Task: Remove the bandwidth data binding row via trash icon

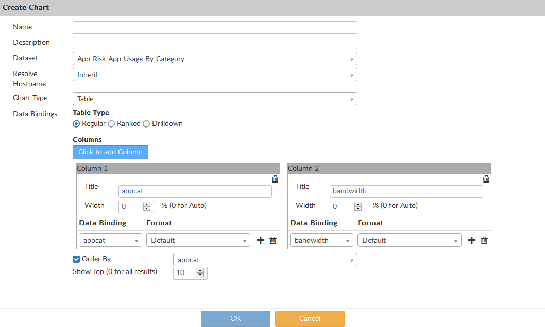Action: (x=484, y=240)
